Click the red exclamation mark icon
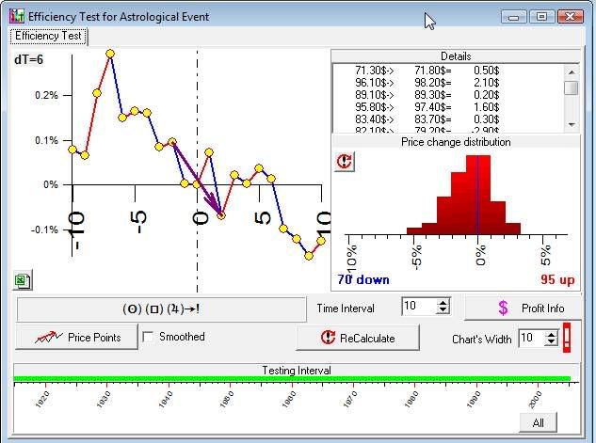This screenshot has height=443, width=596. [567, 338]
